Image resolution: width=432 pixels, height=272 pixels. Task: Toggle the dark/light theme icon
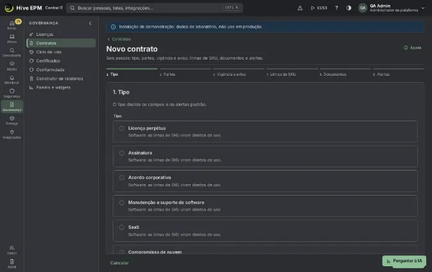[x=349, y=8]
